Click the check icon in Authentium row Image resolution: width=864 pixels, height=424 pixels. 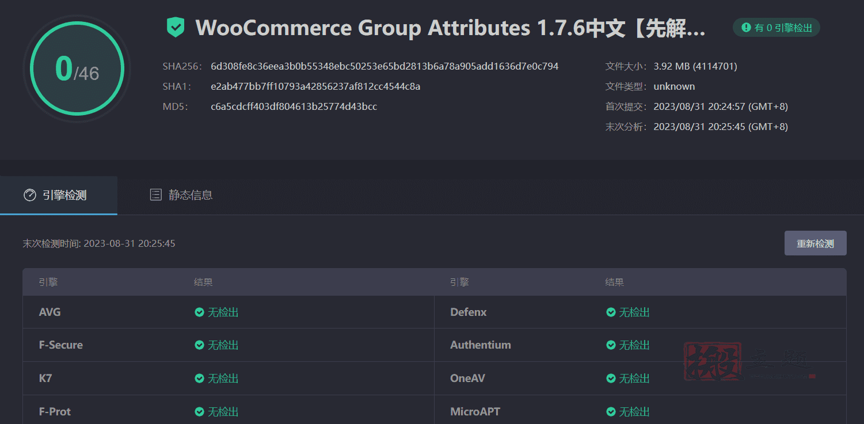(611, 345)
